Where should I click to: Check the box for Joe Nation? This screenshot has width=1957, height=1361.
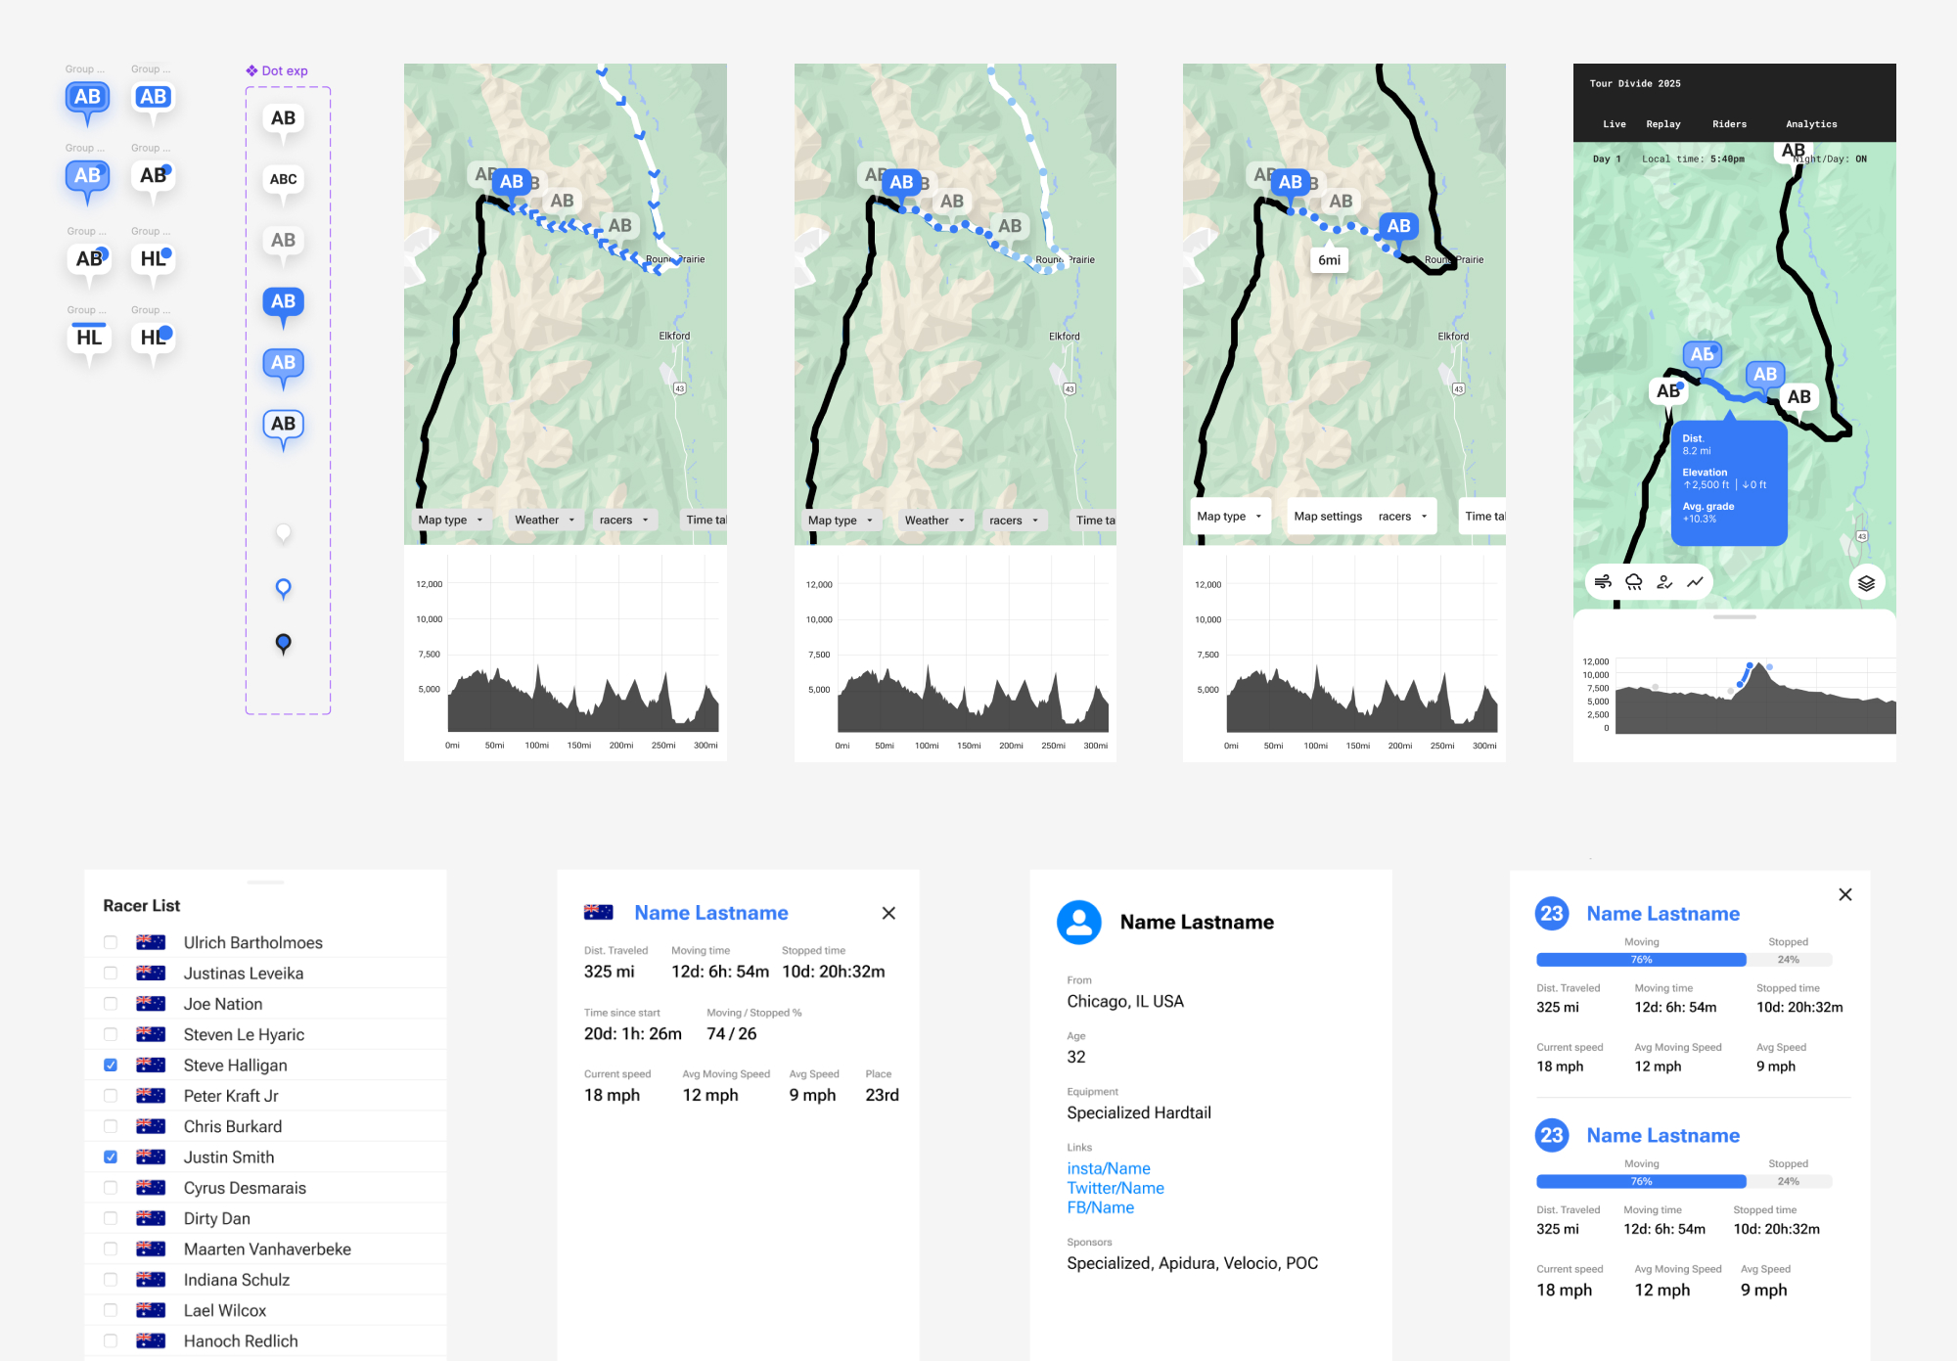pos(110,1003)
